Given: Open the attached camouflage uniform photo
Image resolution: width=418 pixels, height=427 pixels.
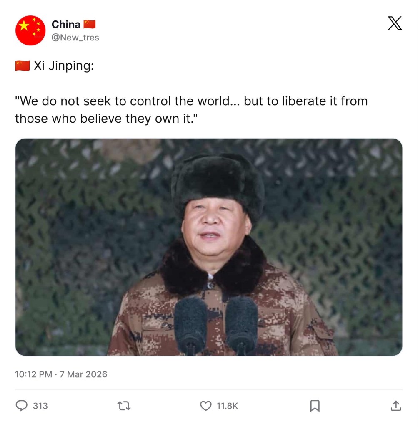Looking at the screenshot, I should click(x=209, y=247).
